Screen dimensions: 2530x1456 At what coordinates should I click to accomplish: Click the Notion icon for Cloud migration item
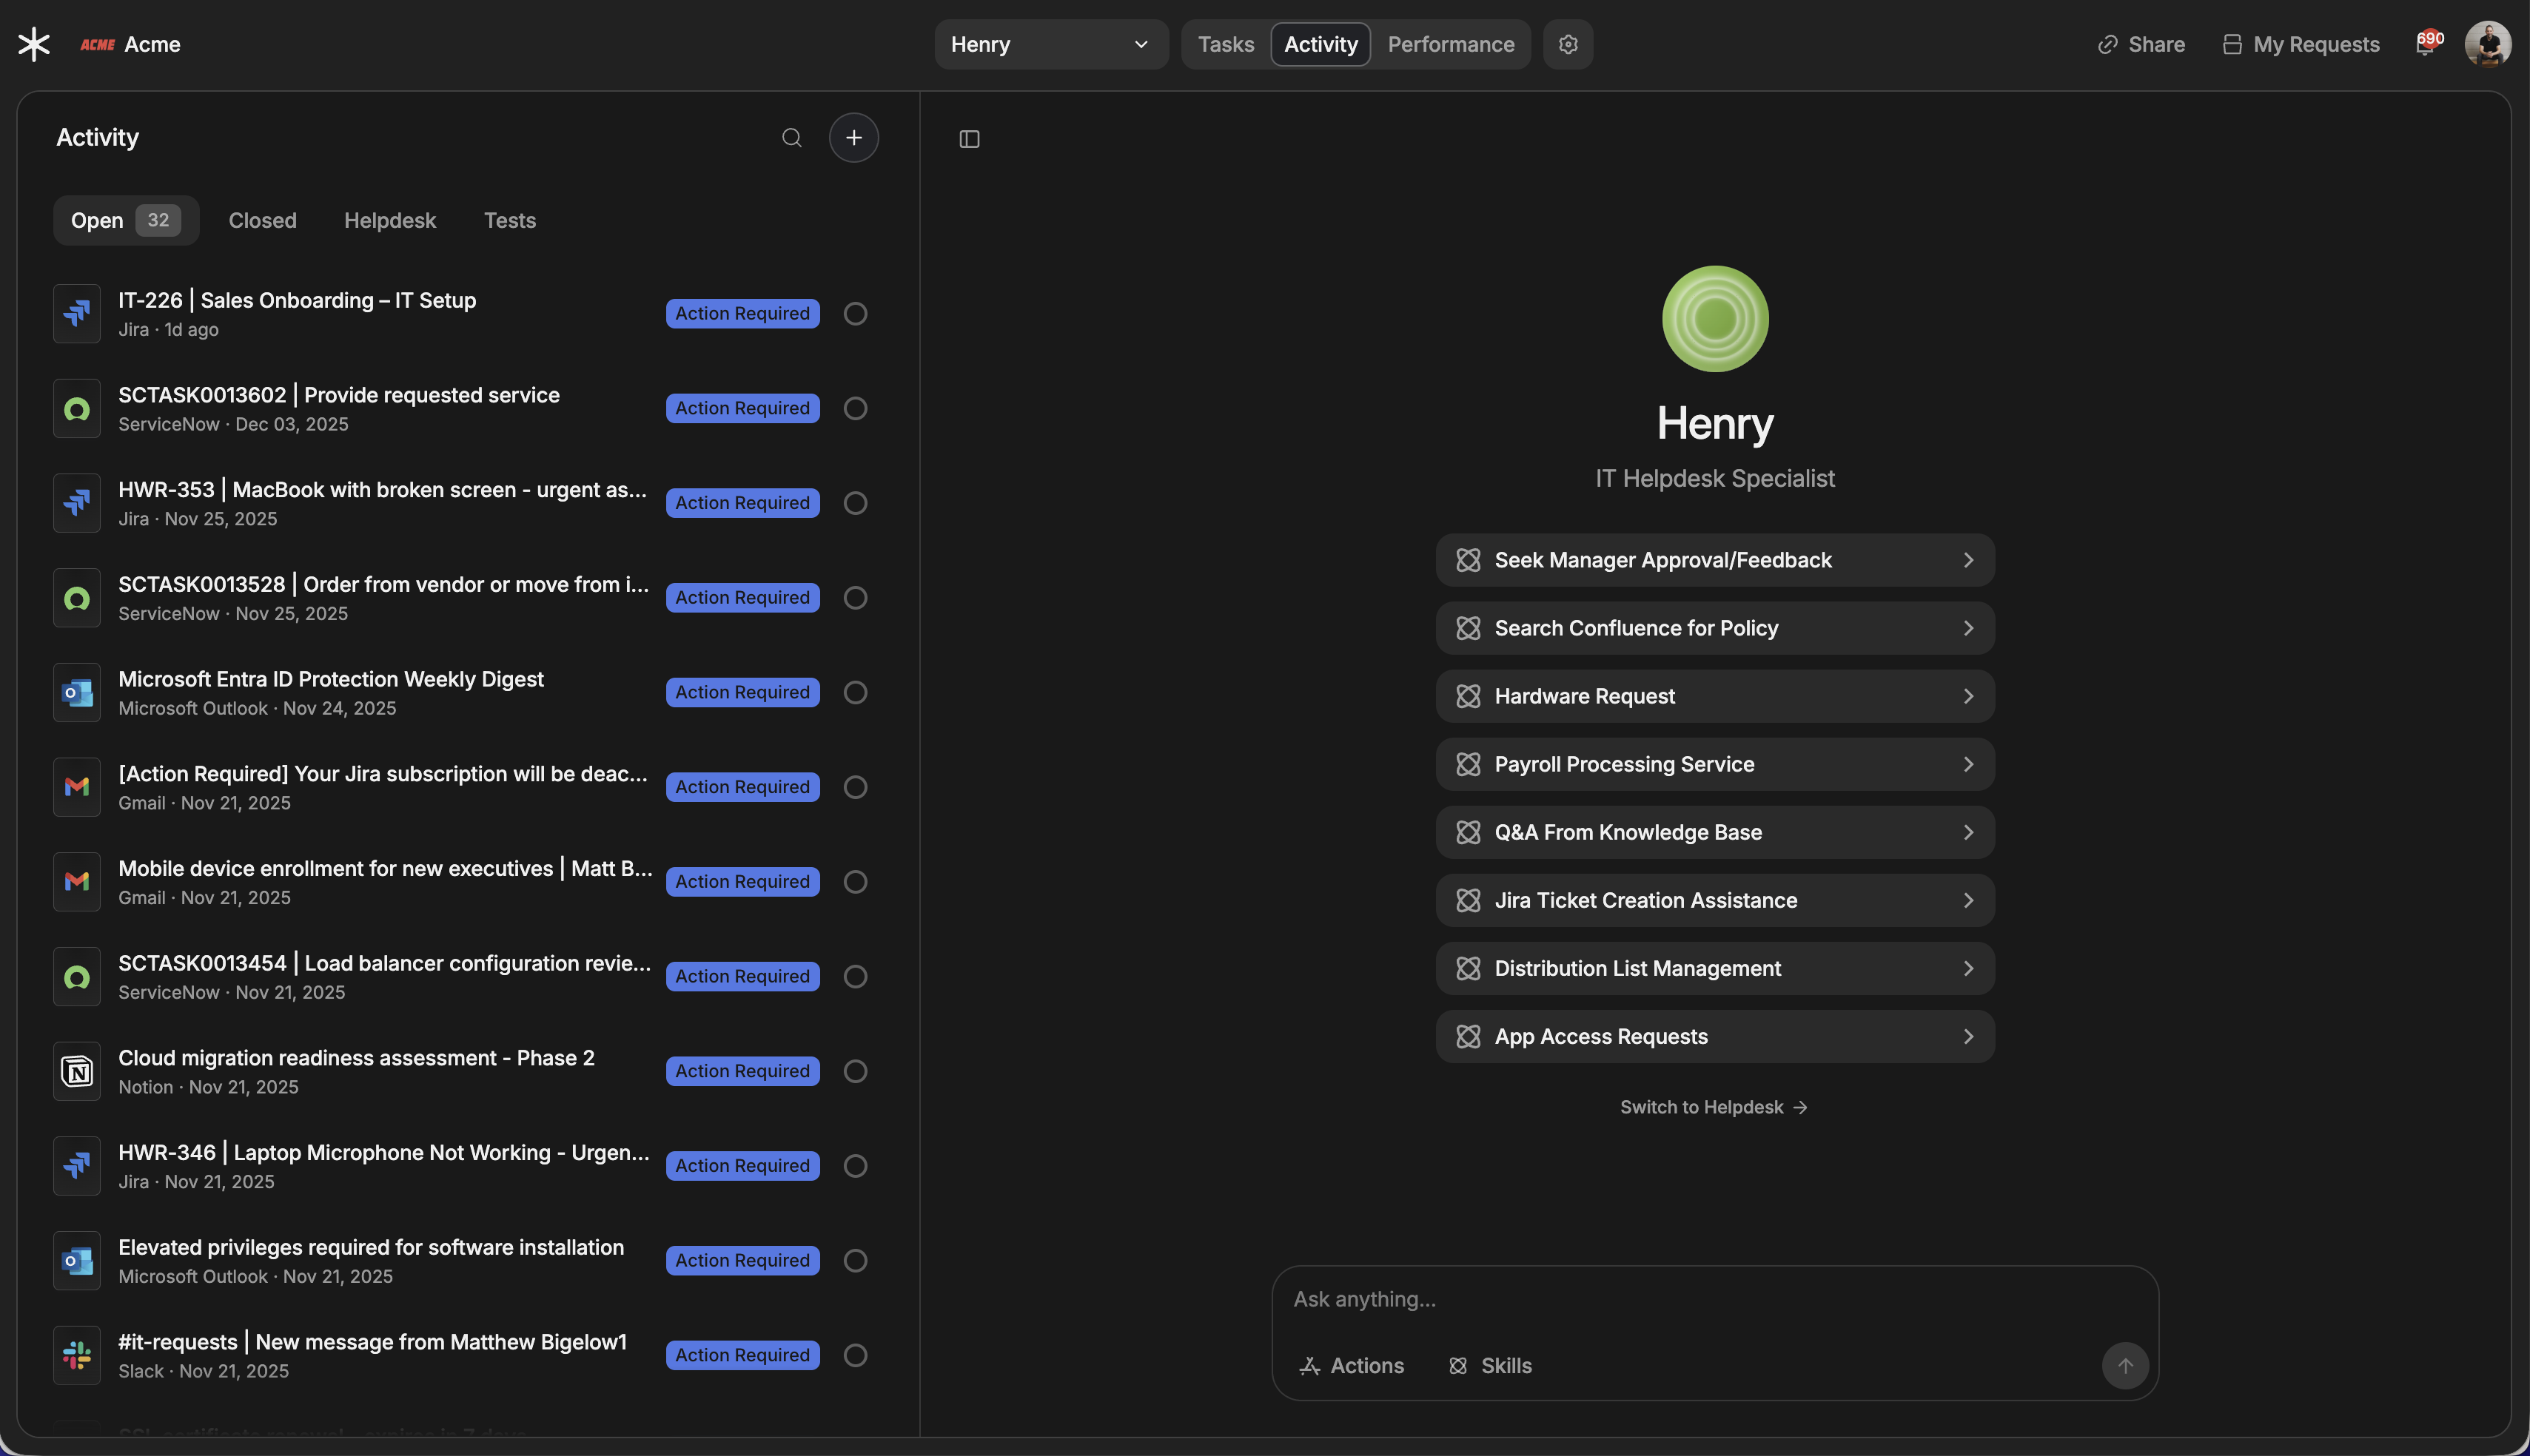click(77, 1071)
